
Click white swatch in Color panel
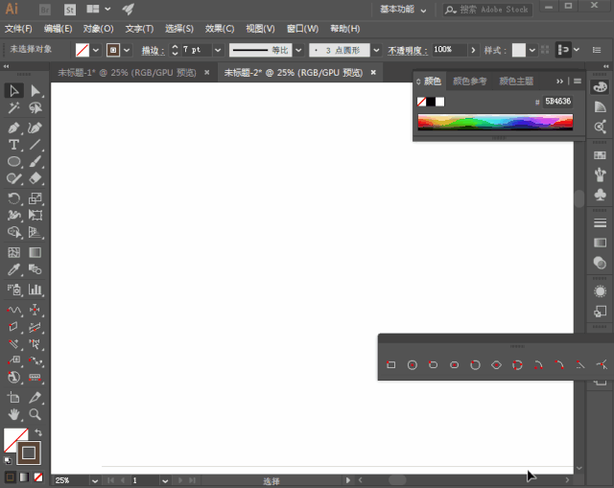click(440, 102)
